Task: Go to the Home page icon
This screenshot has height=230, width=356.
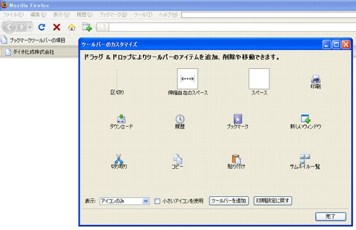Action: click(x=72, y=27)
